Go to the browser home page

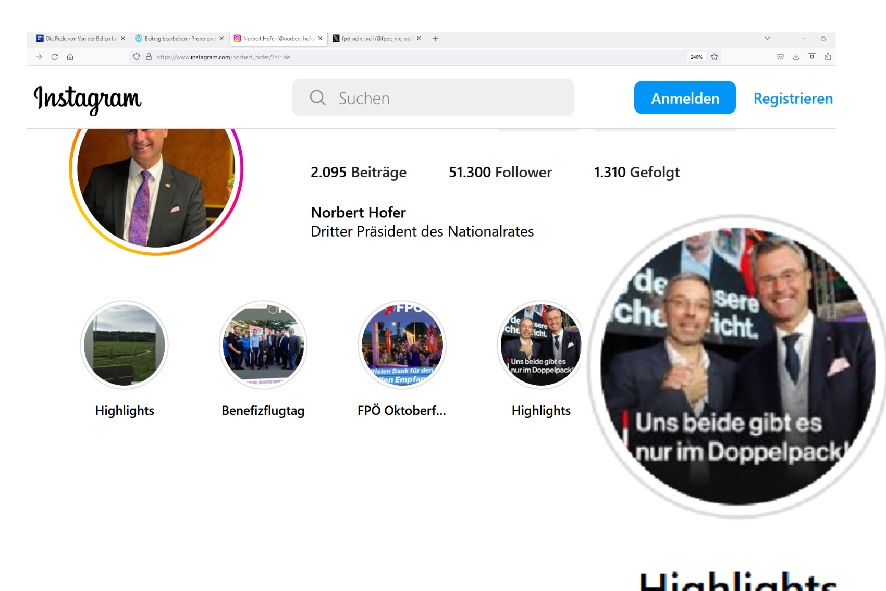tap(70, 57)
